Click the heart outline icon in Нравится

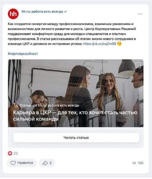(x=13, y=163)
